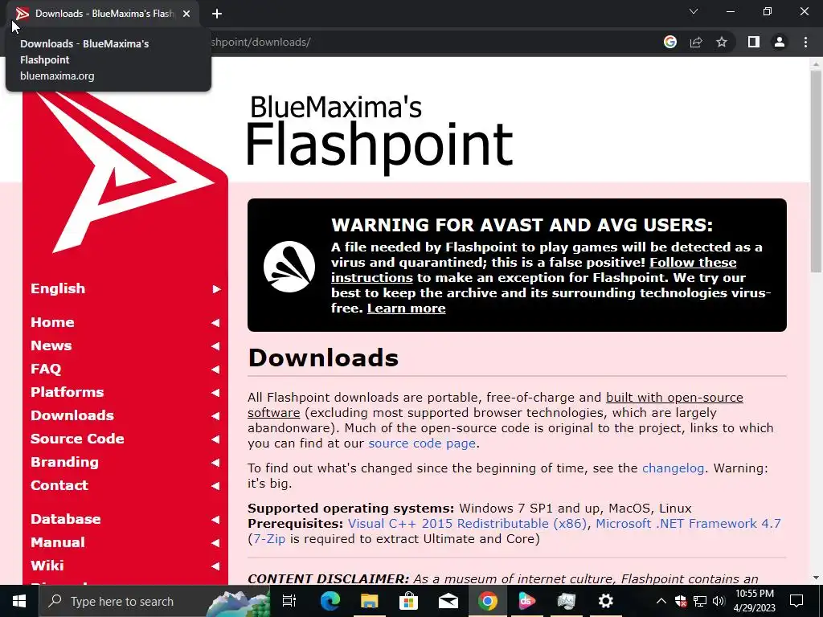
Task: Open the 'source code page' link
Action: point(422,443)
